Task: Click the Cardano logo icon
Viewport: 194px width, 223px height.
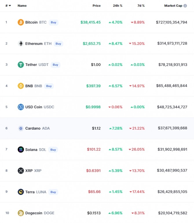Action: [21, 128]
